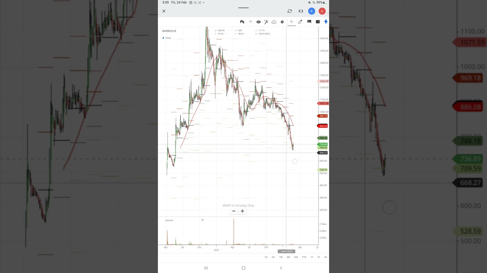This screenshot has width=487, height=273.
Task: Zoom out with the minus button
Action: [234, 211]
